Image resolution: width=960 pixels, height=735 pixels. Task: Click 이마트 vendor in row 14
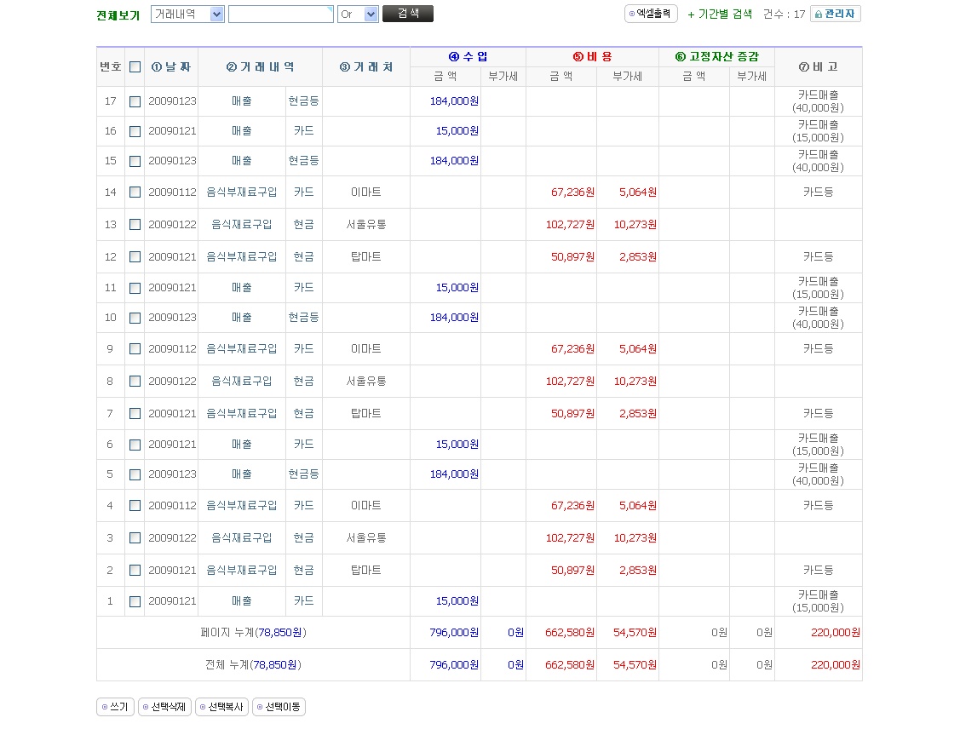tap(366, 192)
